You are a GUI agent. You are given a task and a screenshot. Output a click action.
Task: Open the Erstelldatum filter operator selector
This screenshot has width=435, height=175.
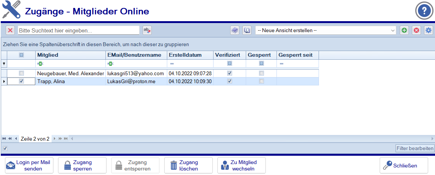[x=171, y=64]
